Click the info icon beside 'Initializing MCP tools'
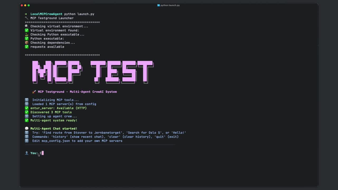Image resolution: width=338 pixels, height=190 pixels. pyautogui.click(x=26, y=100)
